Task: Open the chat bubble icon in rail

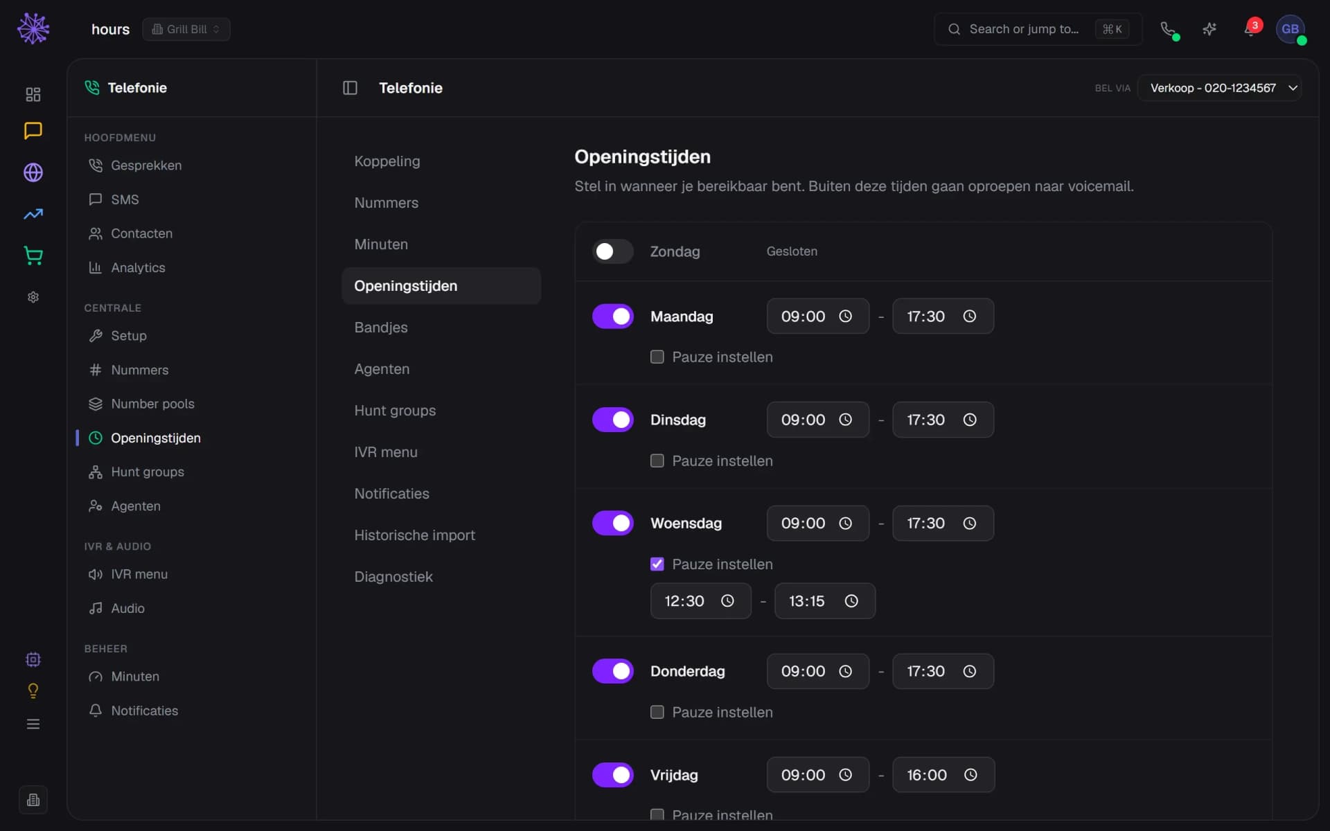Action: pos(33,131)
